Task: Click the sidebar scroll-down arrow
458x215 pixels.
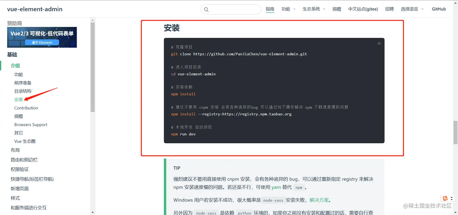Action: point(93,213)
